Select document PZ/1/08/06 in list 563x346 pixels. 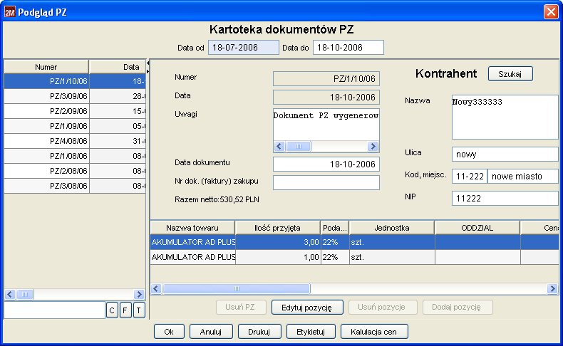coord(75,156)
